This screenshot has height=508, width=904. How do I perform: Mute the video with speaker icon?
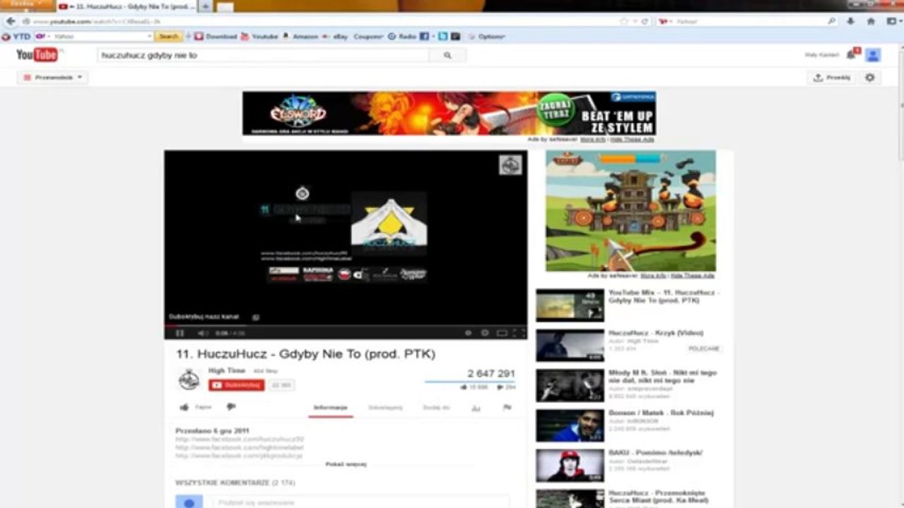[x=202, y=333]
